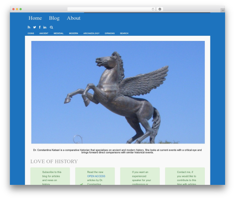Click the magnifying glass search icon
The height and width of the screenshot is (199, 235).
51,27
